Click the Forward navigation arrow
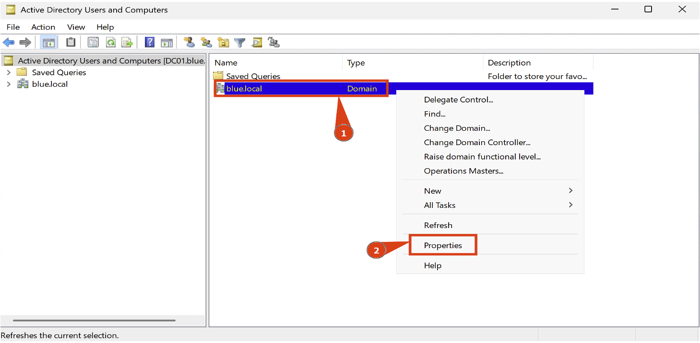The image size is (700, 343). click(25, 42)
